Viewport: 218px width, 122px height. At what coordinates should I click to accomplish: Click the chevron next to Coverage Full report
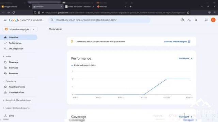[191, 117]
